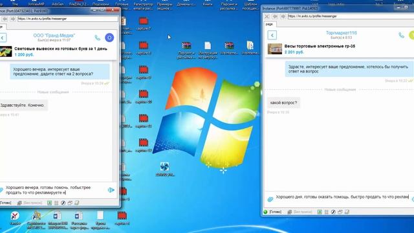414x233 pixels.
Task: Click the left window URL address bar
Action: [67, 19]
